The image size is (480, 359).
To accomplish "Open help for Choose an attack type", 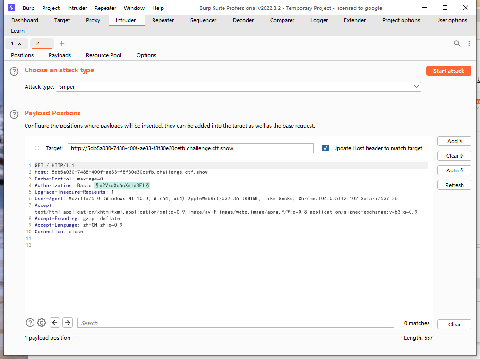I will click(14, 71).
